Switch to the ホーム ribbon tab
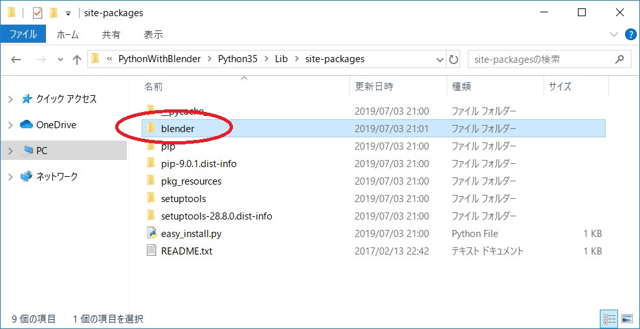 pyautogui.click(x=68, y=35)
